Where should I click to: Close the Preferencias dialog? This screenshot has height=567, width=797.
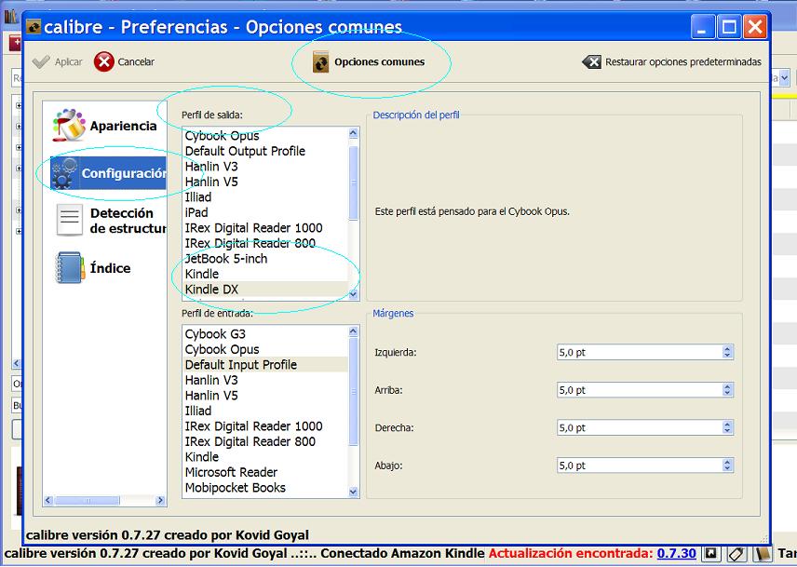tap(755, 26)
